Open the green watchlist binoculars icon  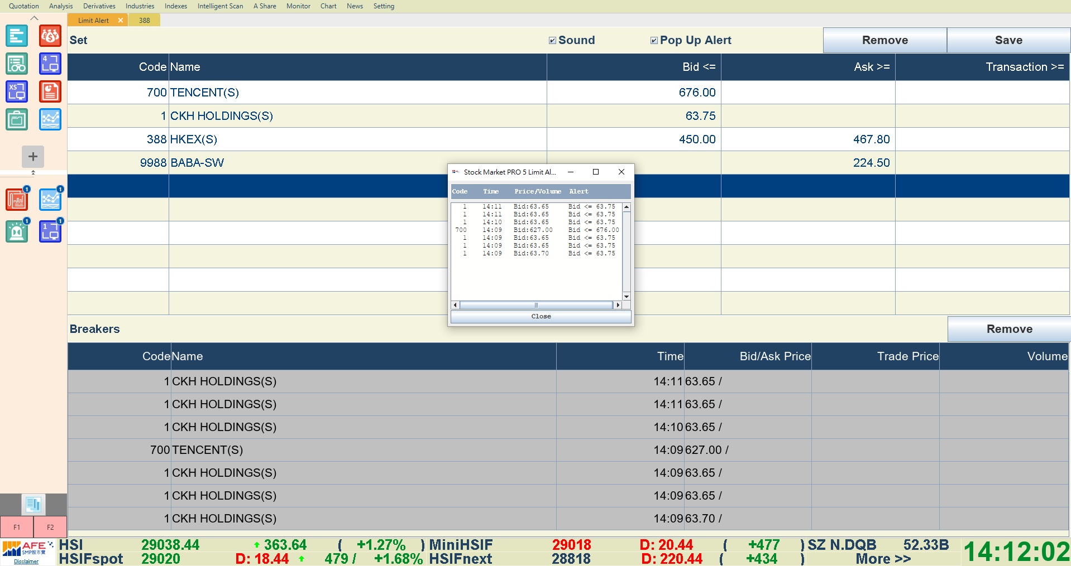17,64
